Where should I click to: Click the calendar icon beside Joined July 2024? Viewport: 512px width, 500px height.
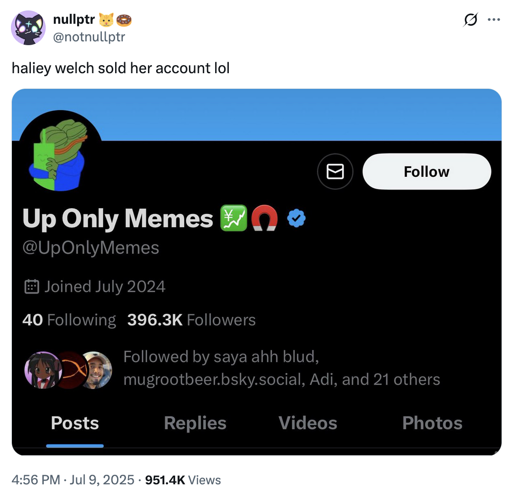(x=31, y=287)
